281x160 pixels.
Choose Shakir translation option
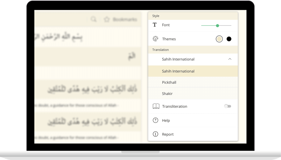(167, 94)
